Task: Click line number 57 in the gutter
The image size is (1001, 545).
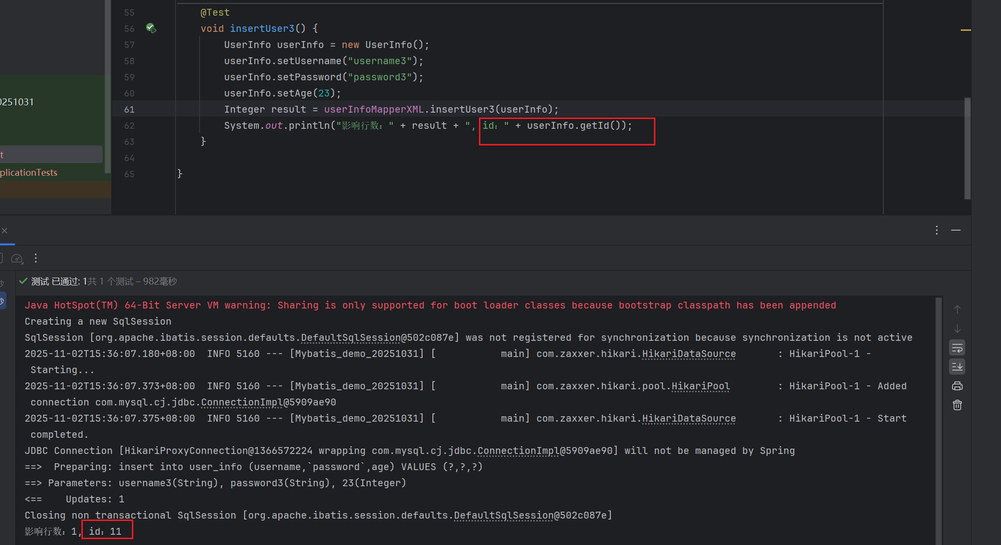Action: point(129,45)
